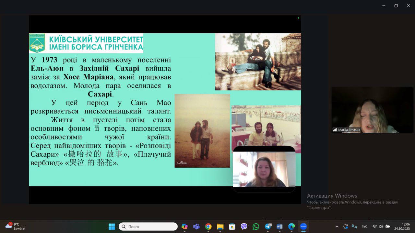Viewport: 415px width, 233px height.
Task: Open Viber from the taskbar
Action: pyautogui.click(x=244, y=227)
